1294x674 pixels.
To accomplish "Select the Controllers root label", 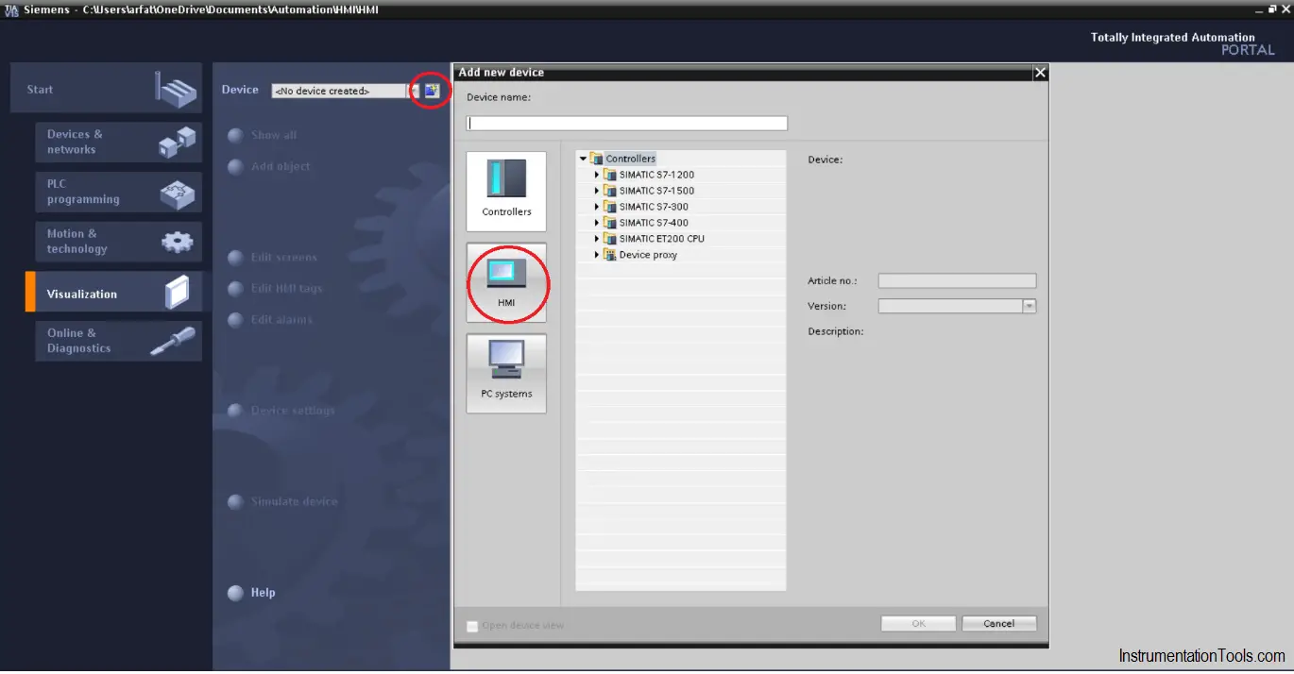I will click(x=630, y=159).
